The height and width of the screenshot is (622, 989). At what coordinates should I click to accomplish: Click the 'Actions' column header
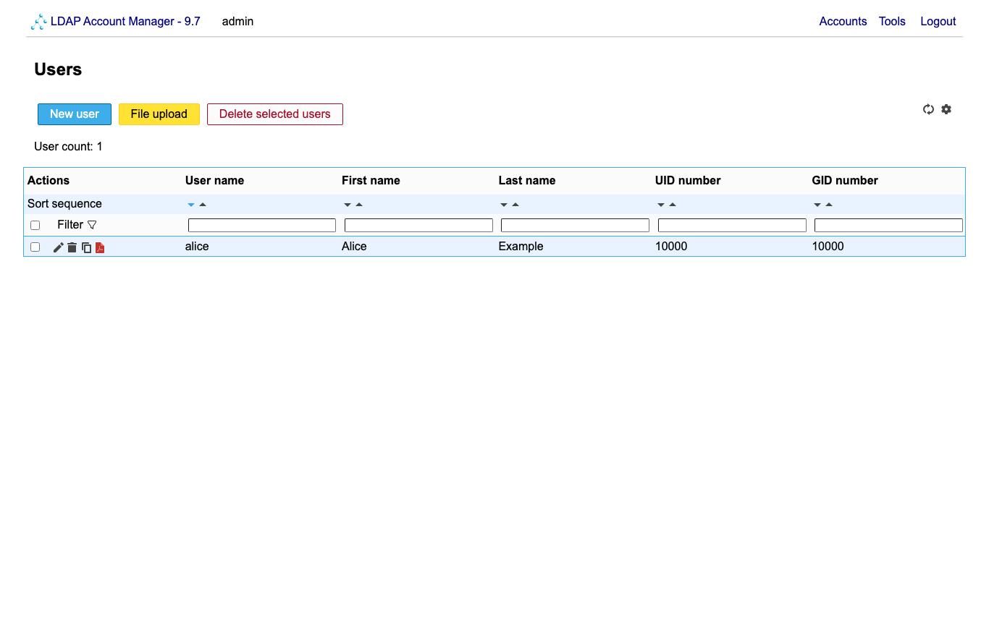49,181
